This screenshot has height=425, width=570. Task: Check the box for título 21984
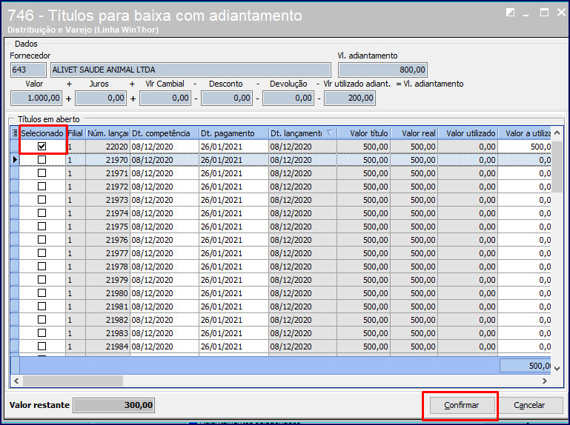42,347
